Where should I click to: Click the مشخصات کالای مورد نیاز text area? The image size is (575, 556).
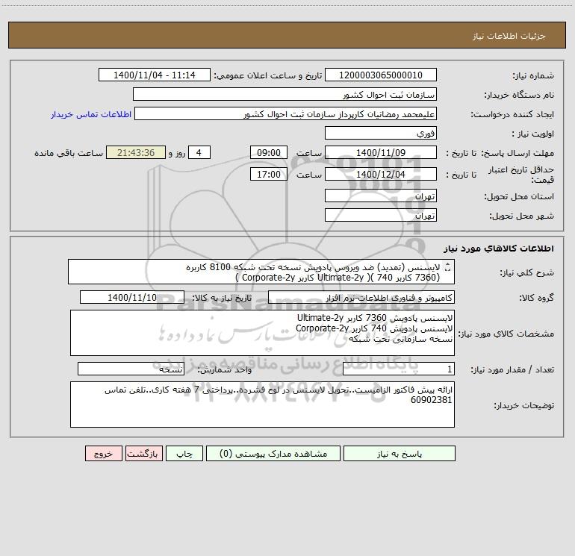point(262,333)
